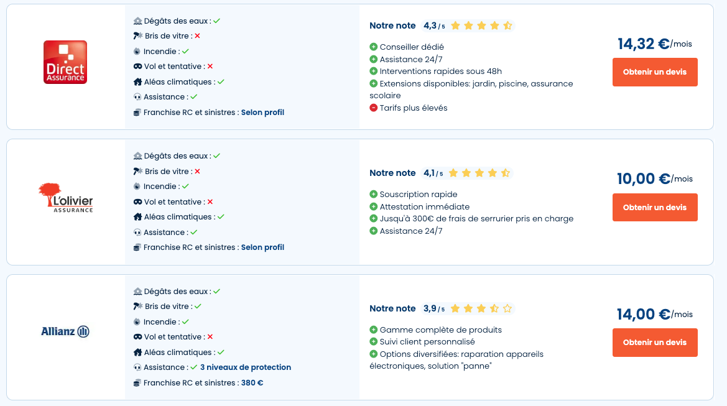Screen dimensions: 727x406
Task: Click the glass breakage icon for Bris de vitre
Action: [x=137, y=35]
